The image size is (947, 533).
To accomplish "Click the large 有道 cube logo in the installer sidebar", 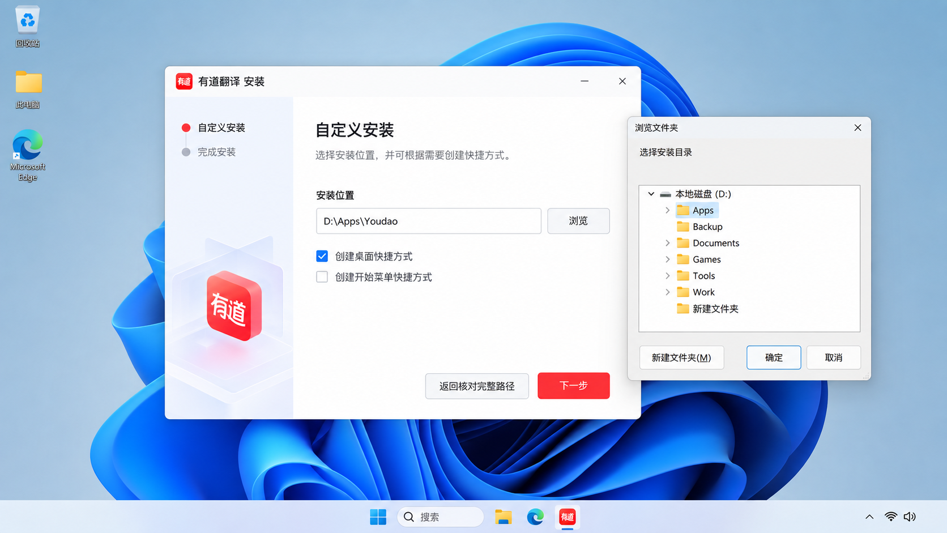I will (x=234, y=306).
